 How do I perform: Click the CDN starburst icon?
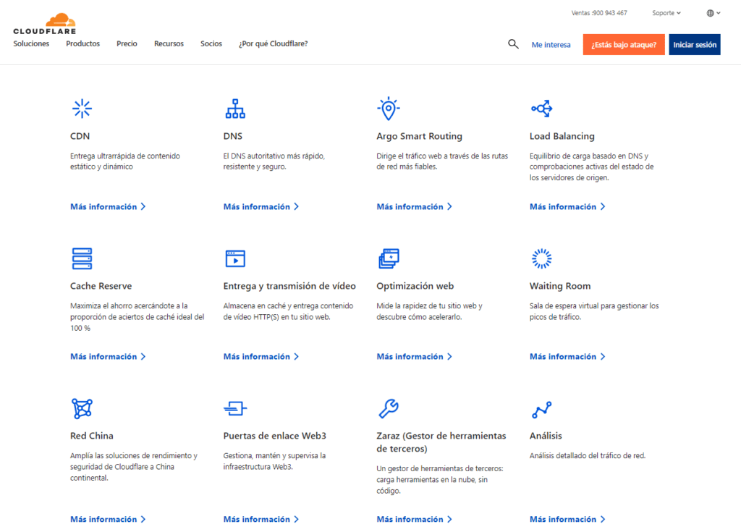(82, 109)
